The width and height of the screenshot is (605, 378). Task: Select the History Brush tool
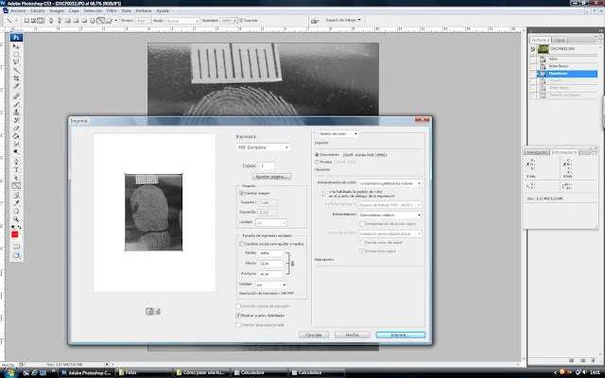pyautogui.click(x=16, y=120)
